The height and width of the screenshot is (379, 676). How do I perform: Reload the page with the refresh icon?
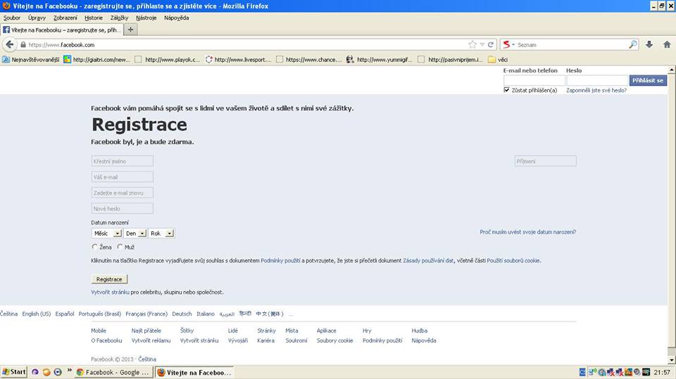(x=491, y=44)
